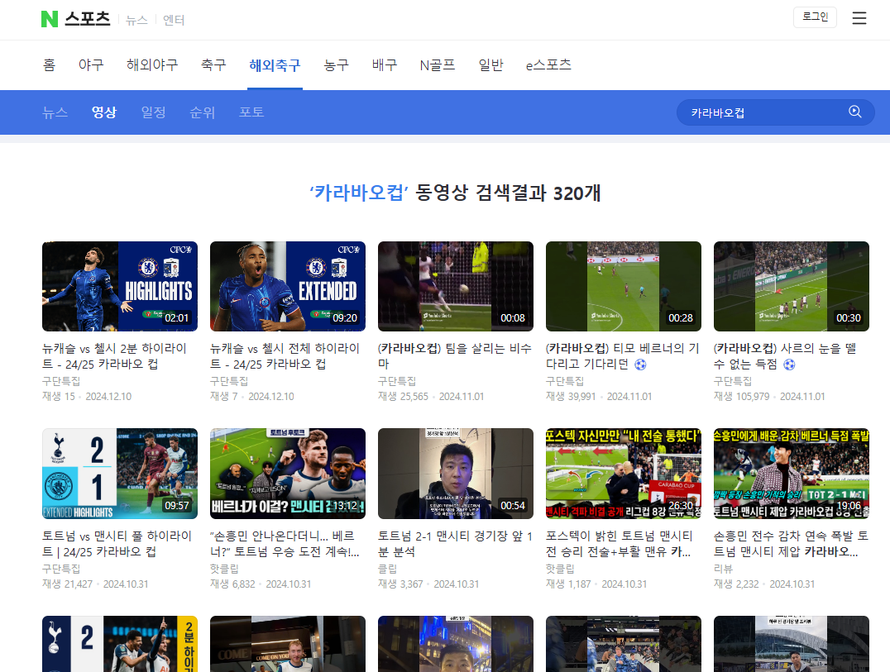Open 토트넘 2-1 맨시티 경기장 앞 title
This screenshot has height=672, width=890.
[455, 544]
